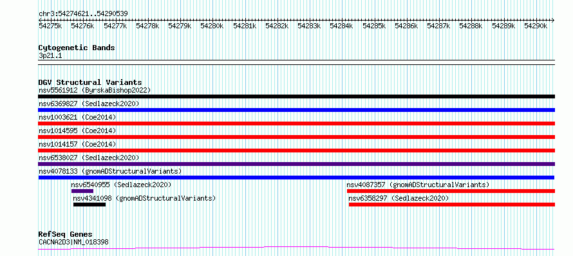Open variant nsv1014157 (Coe2014) label
The image size is (573, 256).
click(x=77, y=144)
